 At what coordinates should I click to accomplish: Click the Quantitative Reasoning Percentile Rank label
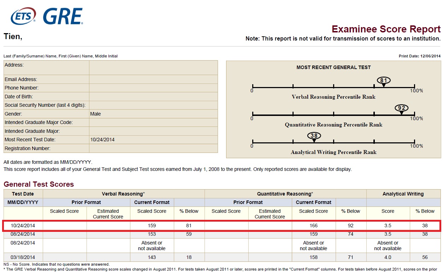(x=333, y=124)
